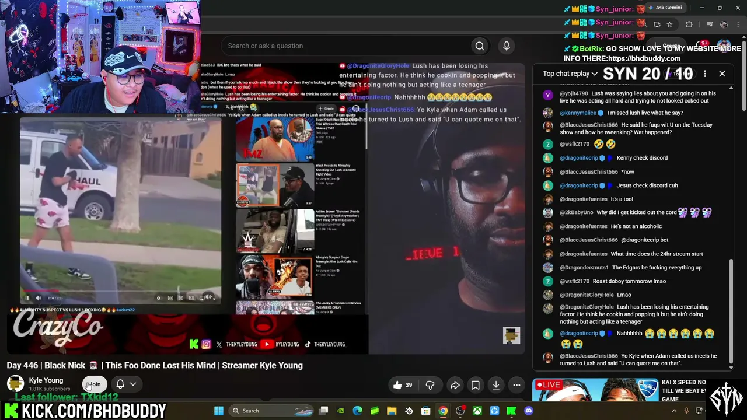The width and height of the screenshot is (747, 420).
Task: Click the like count '39'
Action: [409, 385]
